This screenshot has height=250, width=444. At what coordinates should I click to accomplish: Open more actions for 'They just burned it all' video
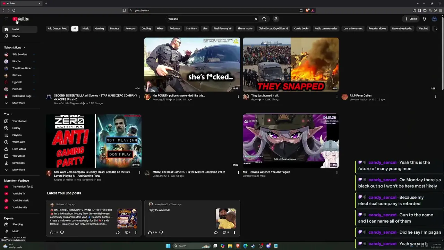coord(337,96)
